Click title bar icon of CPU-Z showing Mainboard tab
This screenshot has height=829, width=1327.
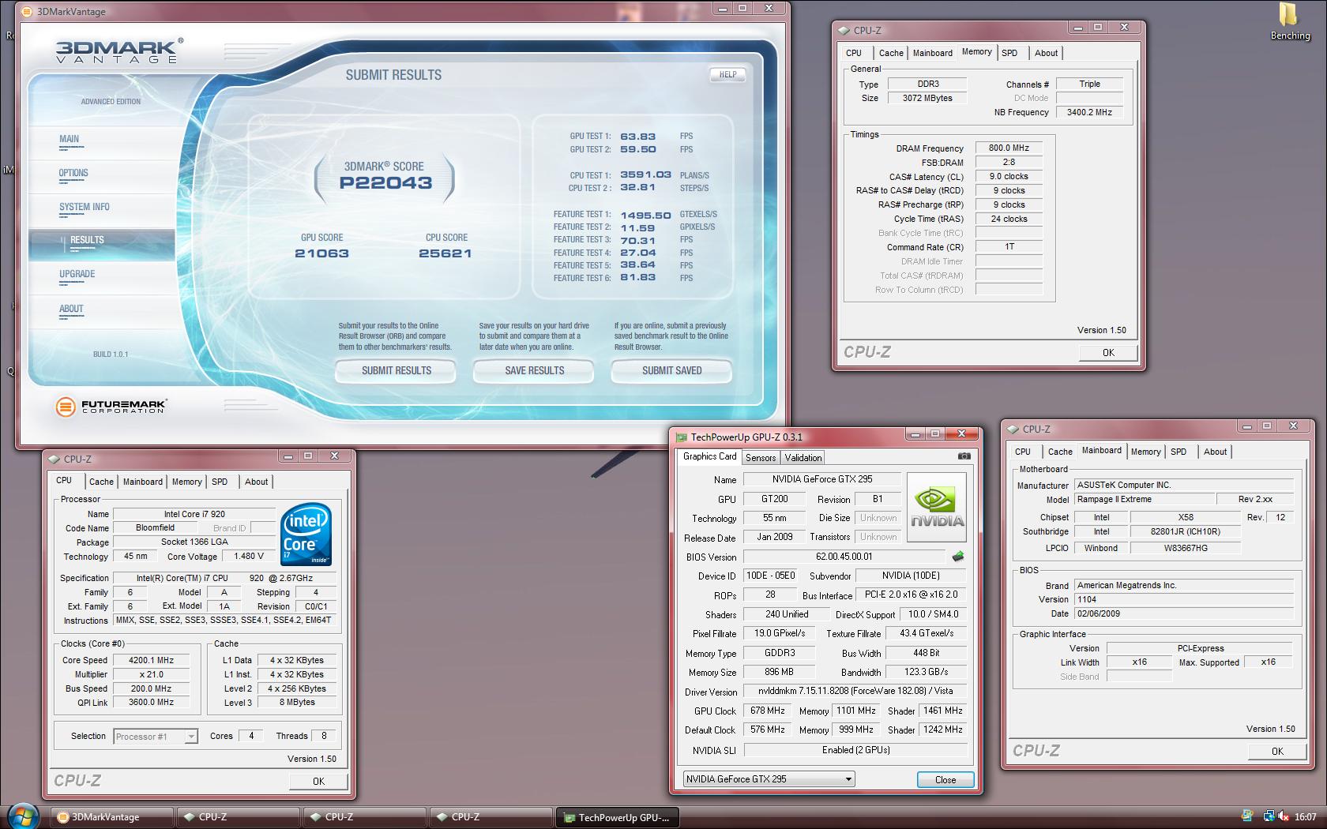[x=1013, y=429]
